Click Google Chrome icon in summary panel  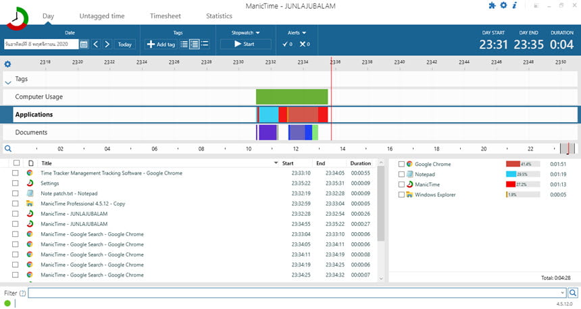point(409,164)
